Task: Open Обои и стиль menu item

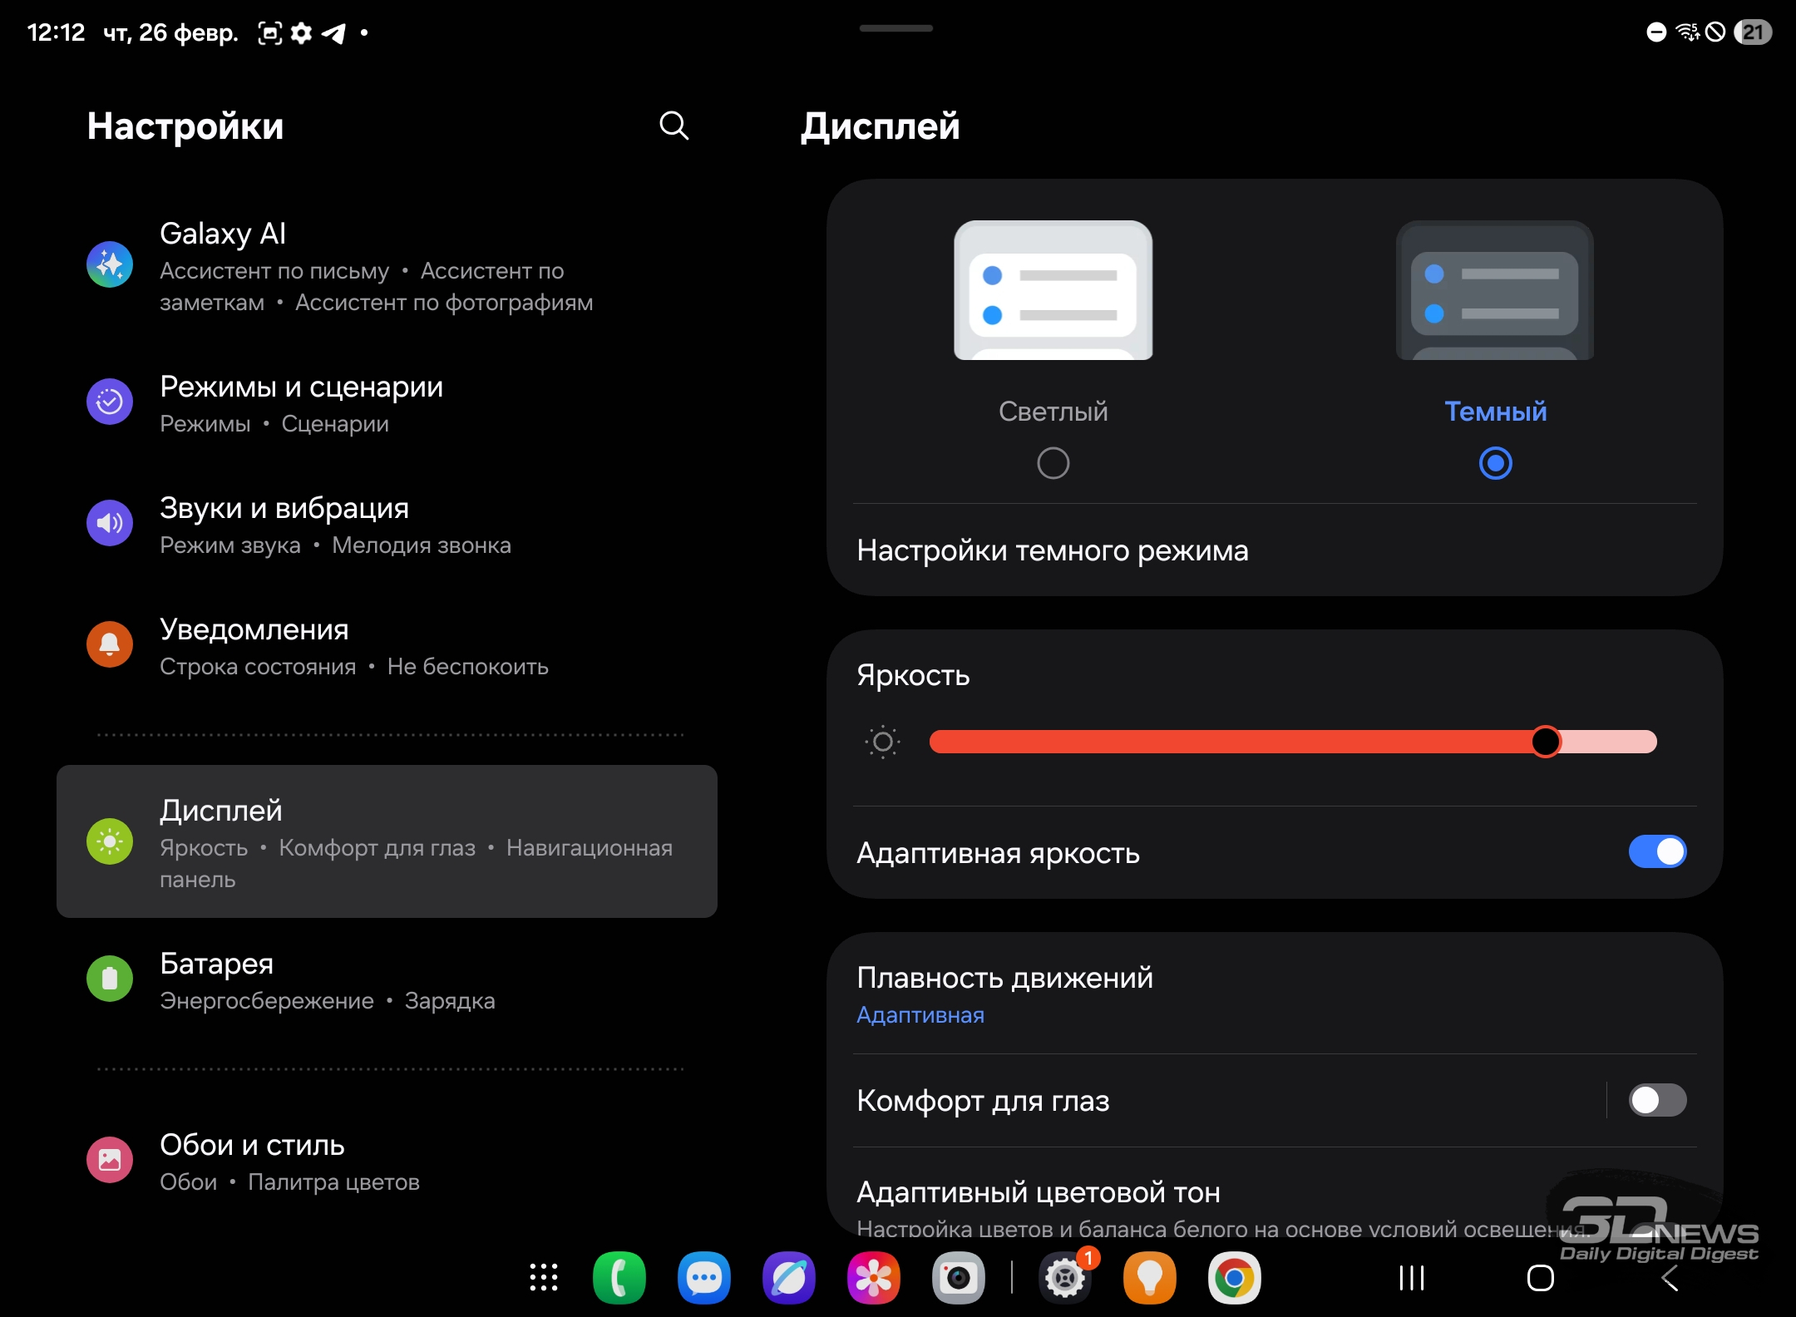Action: (x=252, y=1161)
